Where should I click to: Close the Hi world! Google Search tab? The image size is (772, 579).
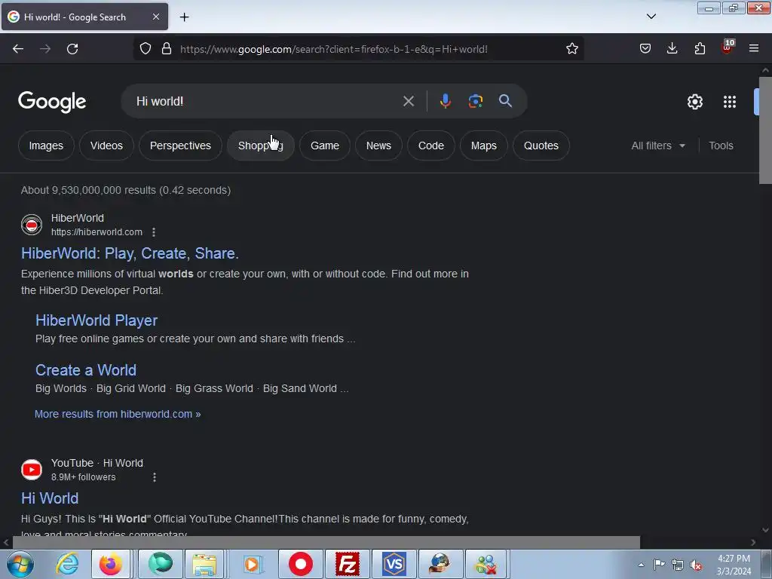pos(155,17)
